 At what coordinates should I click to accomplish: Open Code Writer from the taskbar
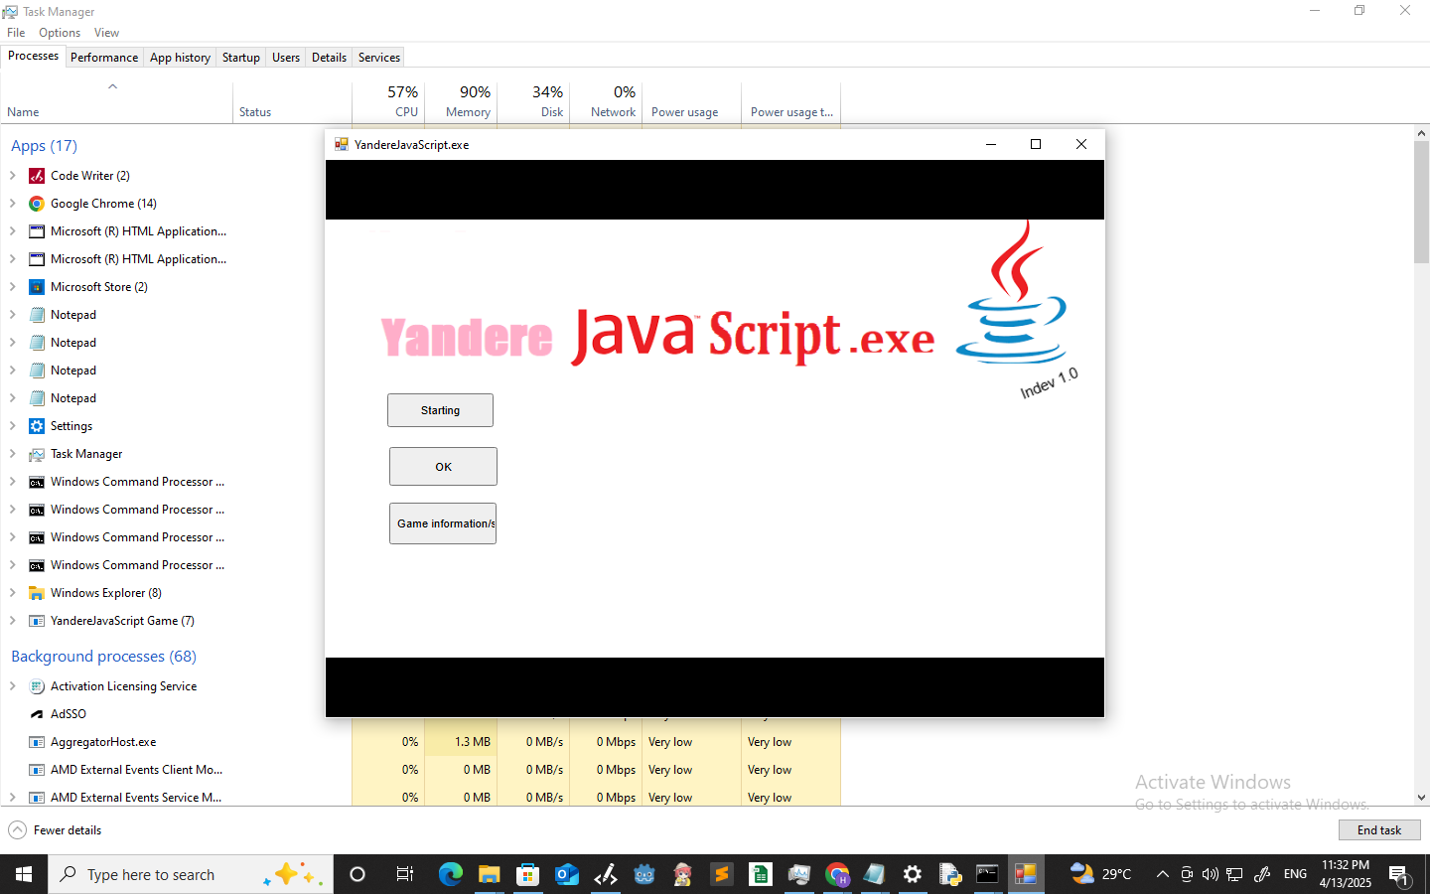[605, 874]
